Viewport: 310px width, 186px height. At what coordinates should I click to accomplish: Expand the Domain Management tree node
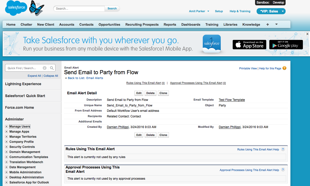tap(7, 152)
